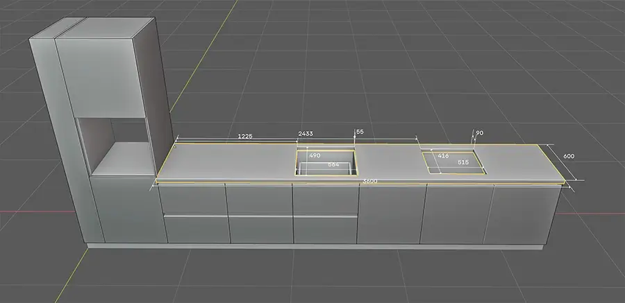Click the rightmost base cabinet door

tap(525, 216)
